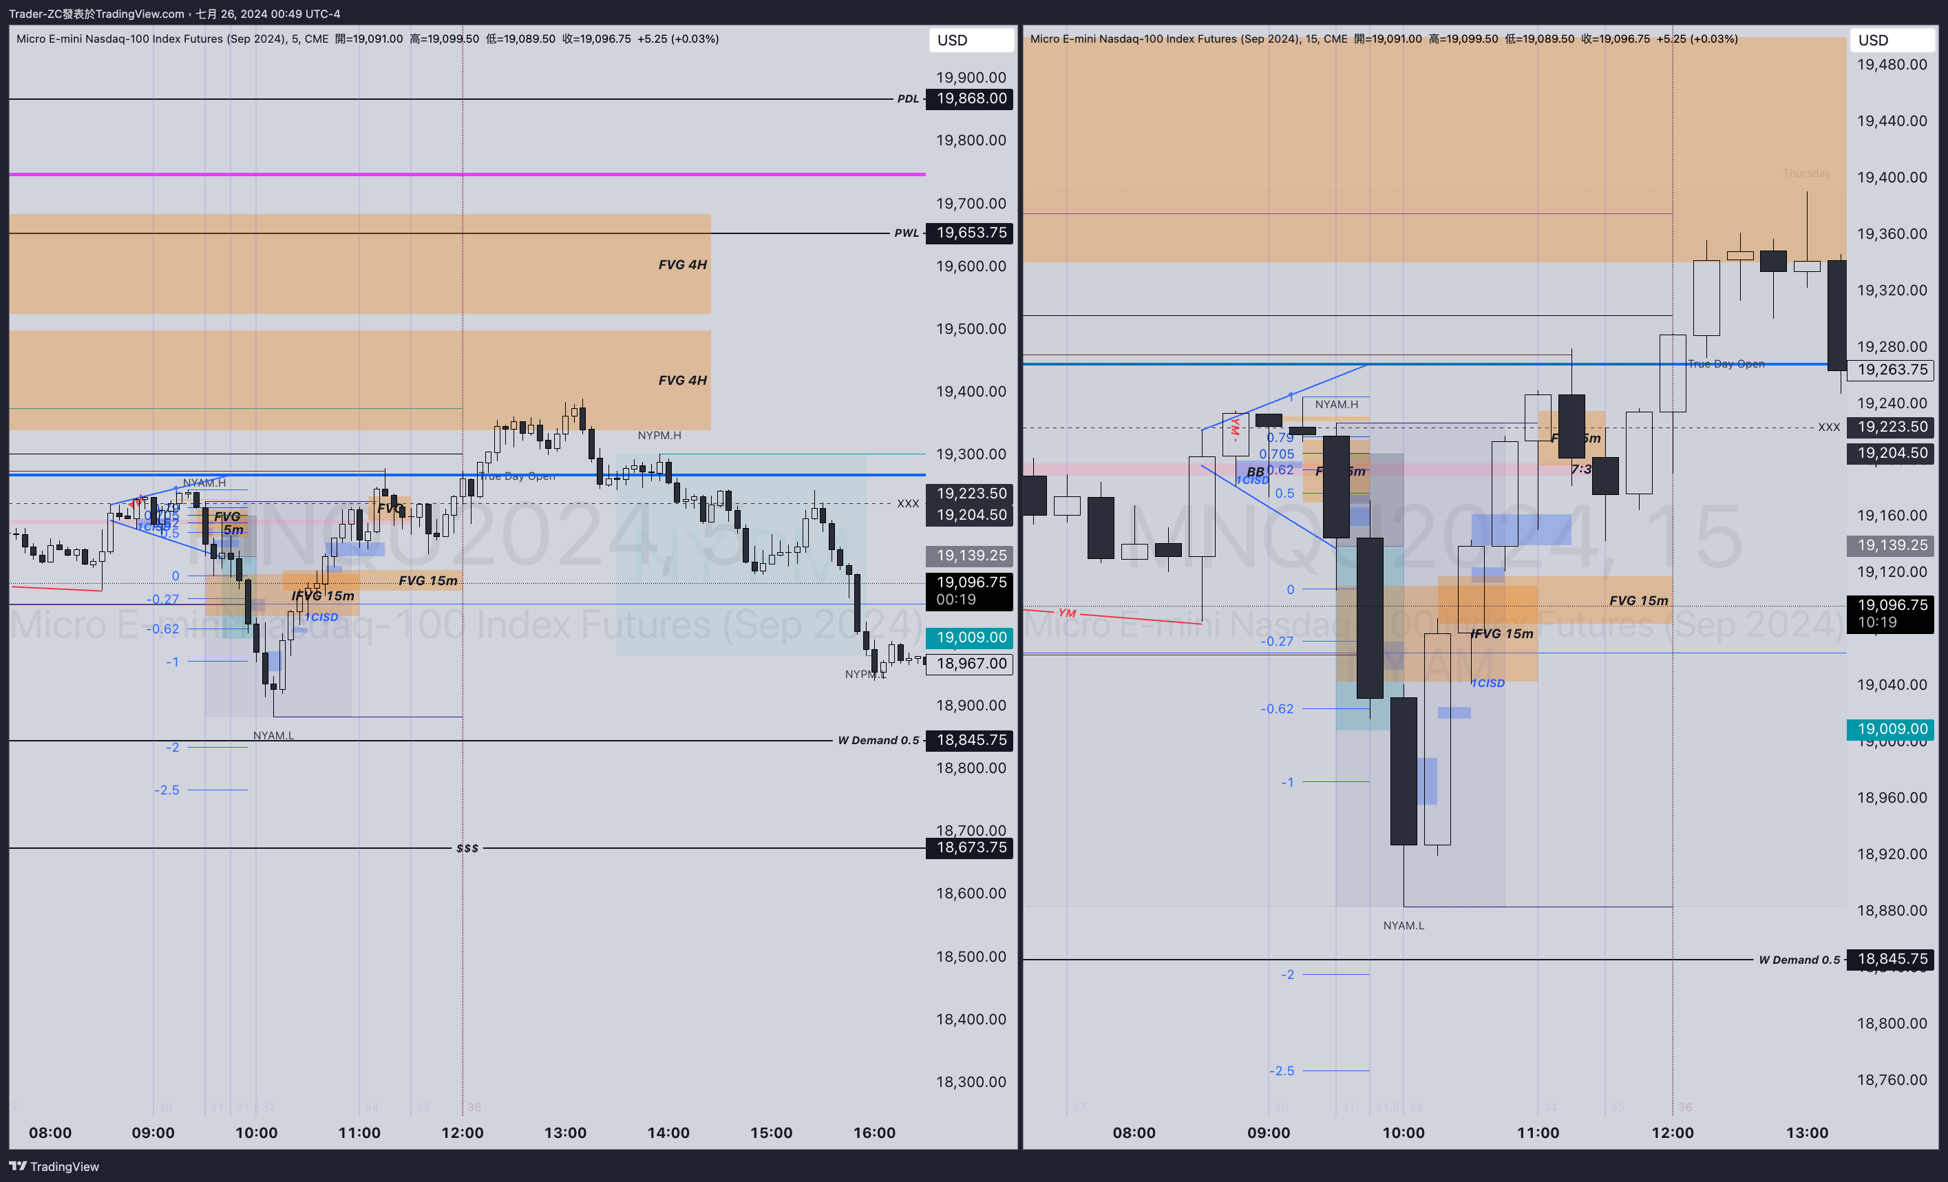Click the True Day Open label on the right chart
The image size is (1948, 1182).
[x=1726, y=363]
